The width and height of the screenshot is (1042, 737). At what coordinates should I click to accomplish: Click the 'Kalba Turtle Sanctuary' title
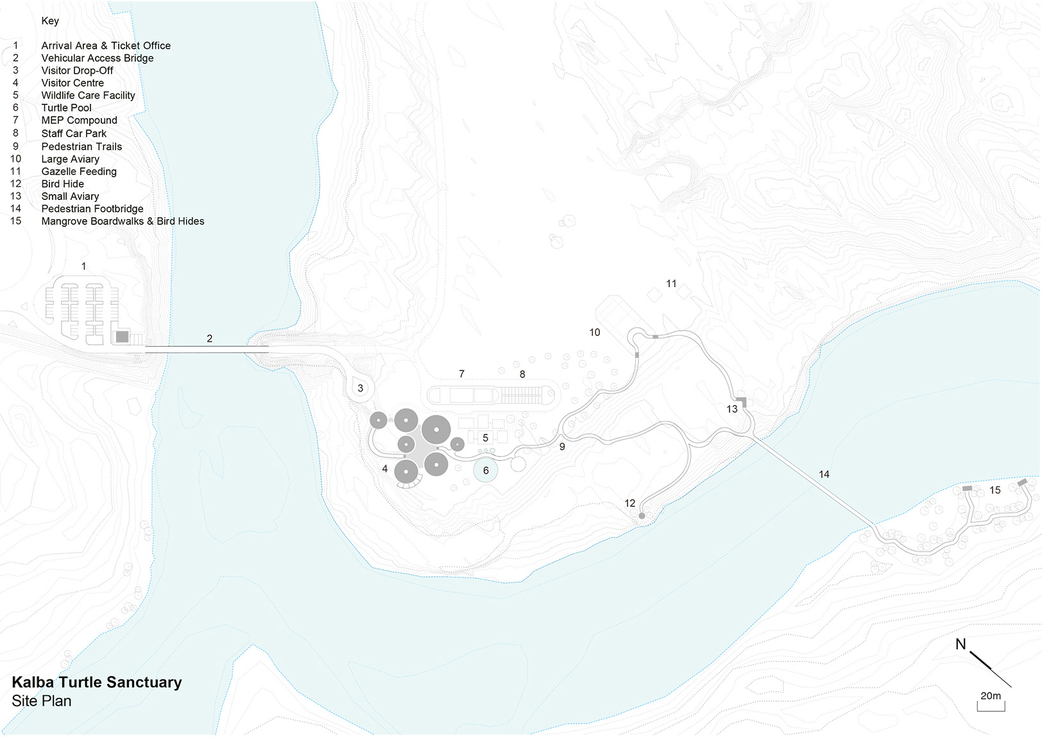(x=97, y=682)
